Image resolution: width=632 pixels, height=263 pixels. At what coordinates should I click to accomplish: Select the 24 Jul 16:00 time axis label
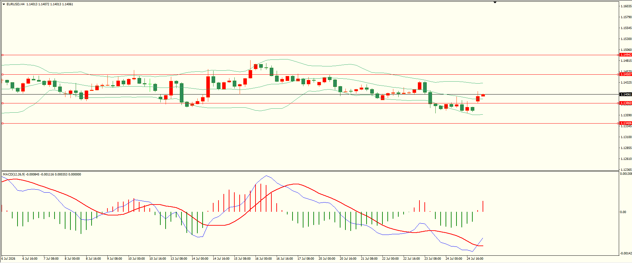475,259
